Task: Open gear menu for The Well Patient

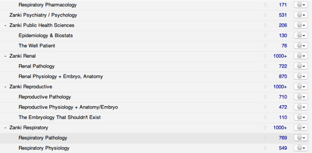Action: pos(301,46)
